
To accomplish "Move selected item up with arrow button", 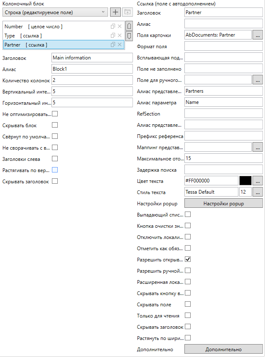I will pos(129,27).
